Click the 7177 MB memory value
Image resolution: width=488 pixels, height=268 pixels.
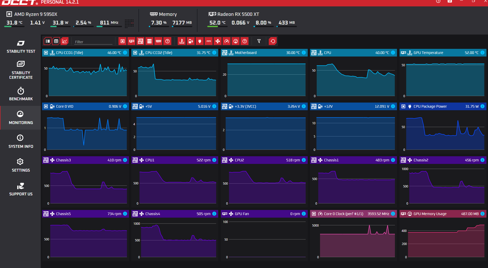(x=182, y=23)
